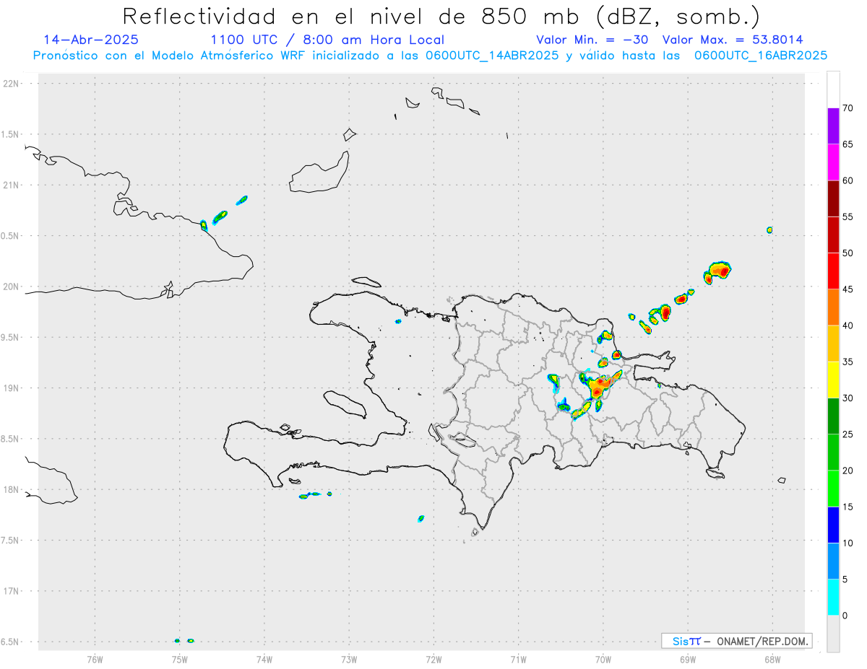Select the bright green 15-20 dBZ band
This screenshot has width=867, height=669.
click(833, 489)
